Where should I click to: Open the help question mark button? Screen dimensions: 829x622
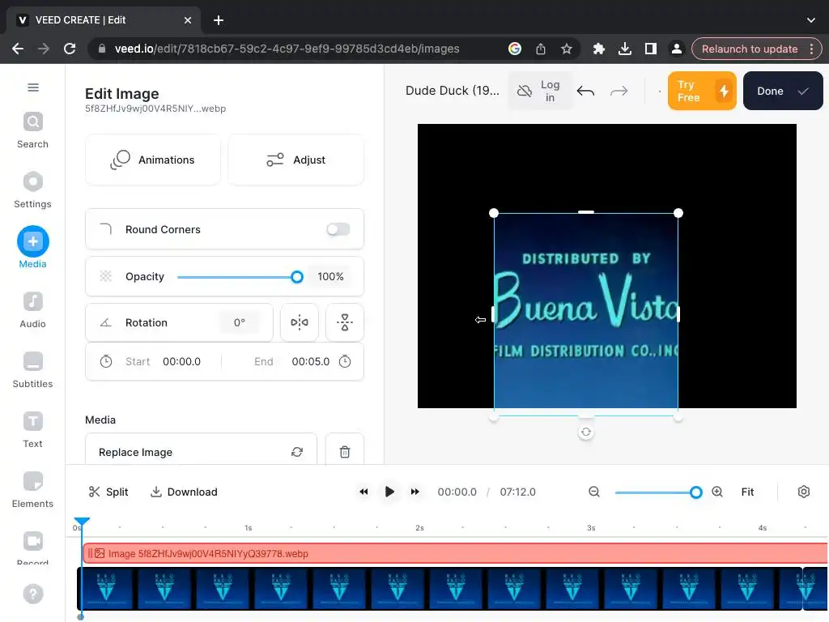32,594
